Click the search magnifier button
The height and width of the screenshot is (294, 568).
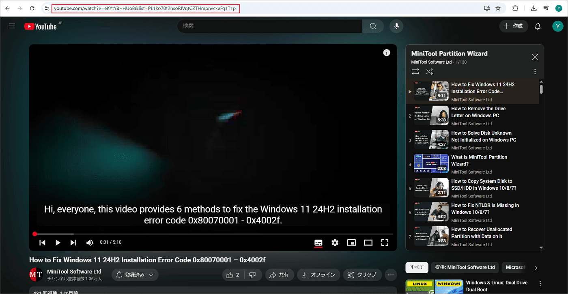click(373, 26)
